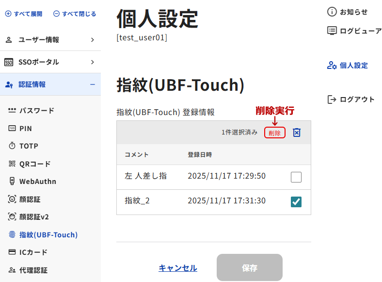The width and height of the screenshot is (382, 282).
Task: Click the キャンセル link
Action: coord(178,268)
